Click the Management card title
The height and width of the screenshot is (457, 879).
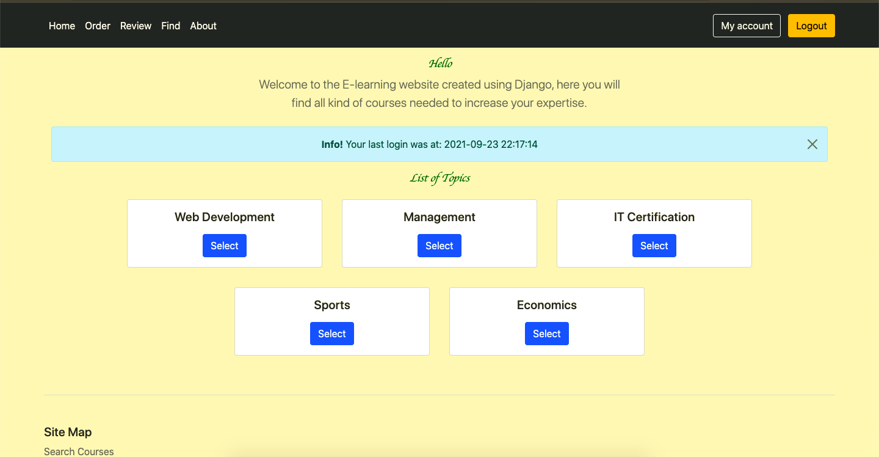[x=440, y=217]
